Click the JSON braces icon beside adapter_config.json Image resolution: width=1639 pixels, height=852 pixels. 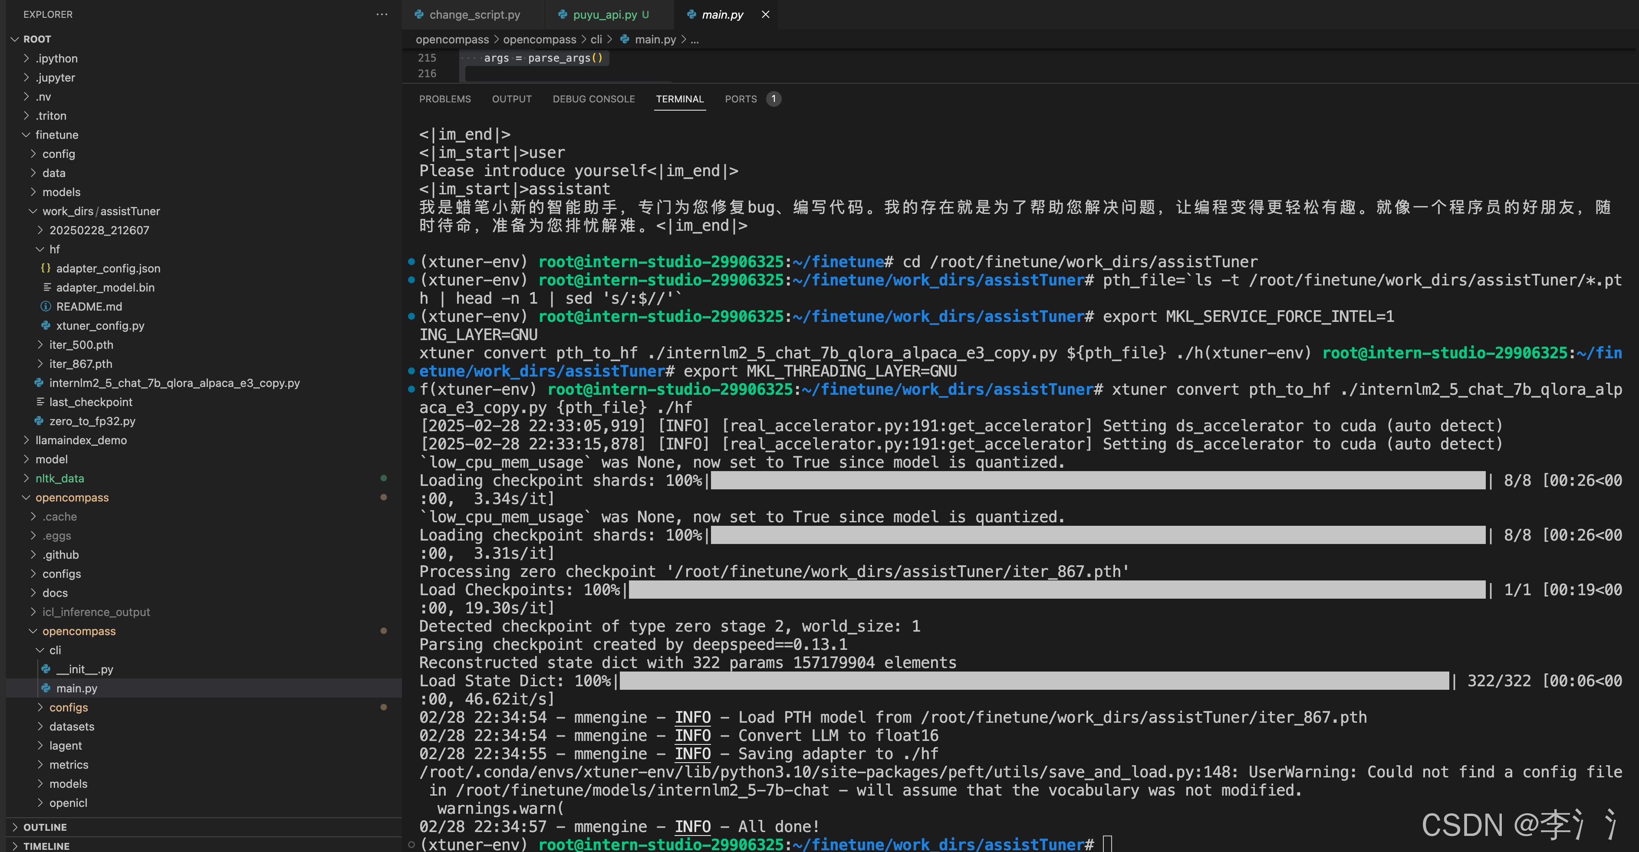[45, 269]
